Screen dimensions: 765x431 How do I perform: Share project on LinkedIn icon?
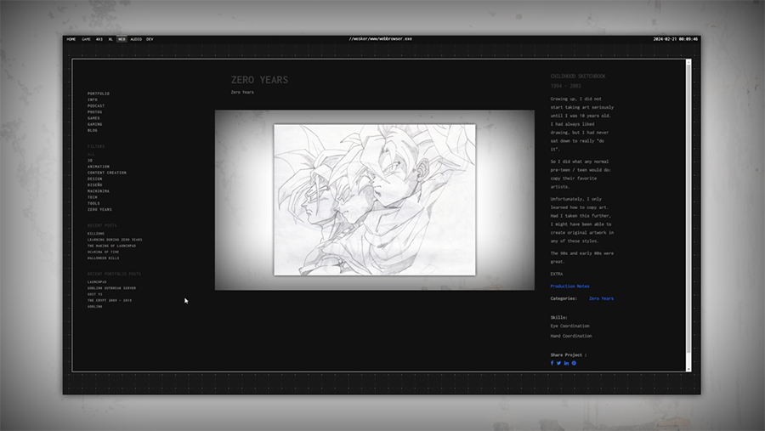click(566, 363)
